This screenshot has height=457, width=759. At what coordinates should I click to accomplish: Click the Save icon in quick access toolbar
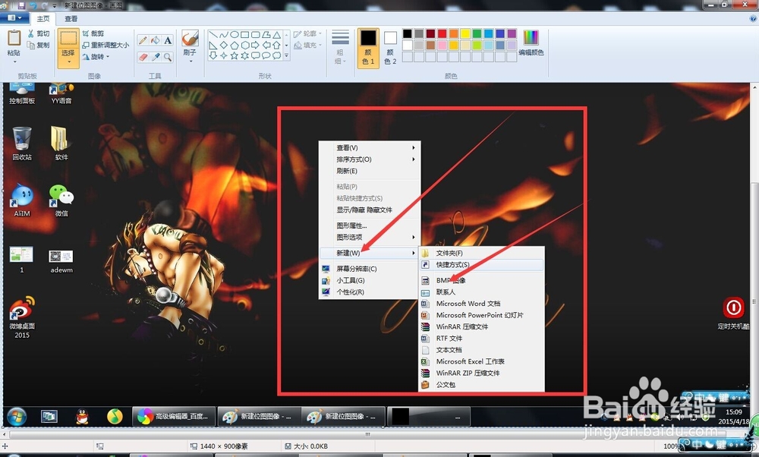click(x=21, y=5)
